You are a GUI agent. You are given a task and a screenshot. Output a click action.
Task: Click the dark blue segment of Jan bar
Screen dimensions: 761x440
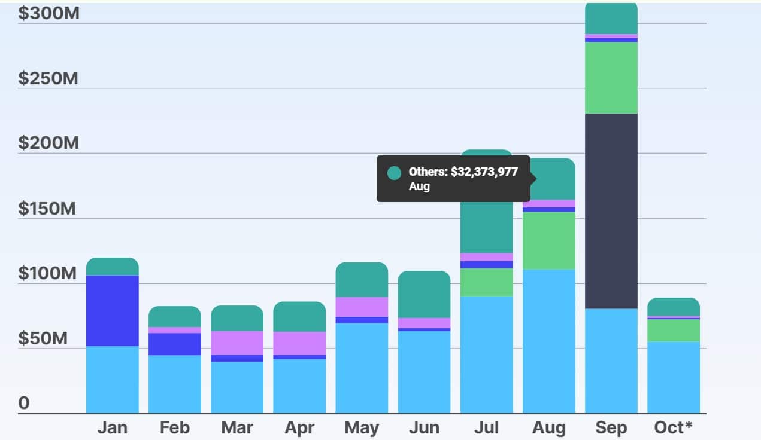pos(113,310)
